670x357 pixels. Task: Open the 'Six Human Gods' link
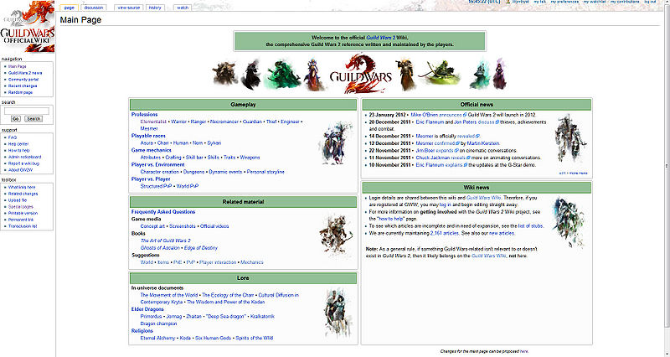click(214, 339)
